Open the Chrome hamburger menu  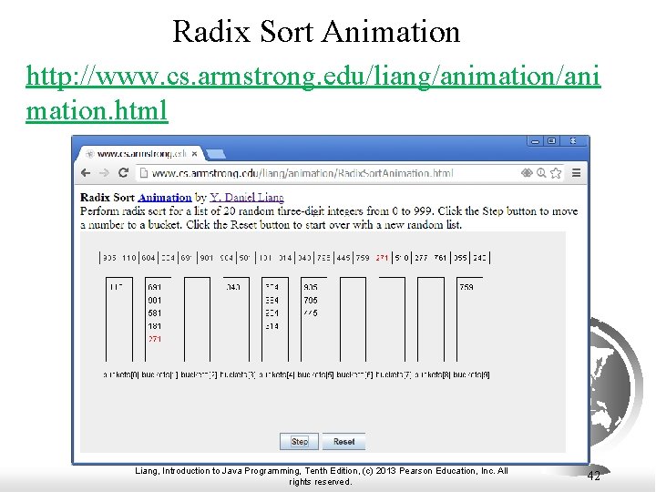[x=576, y=173]
